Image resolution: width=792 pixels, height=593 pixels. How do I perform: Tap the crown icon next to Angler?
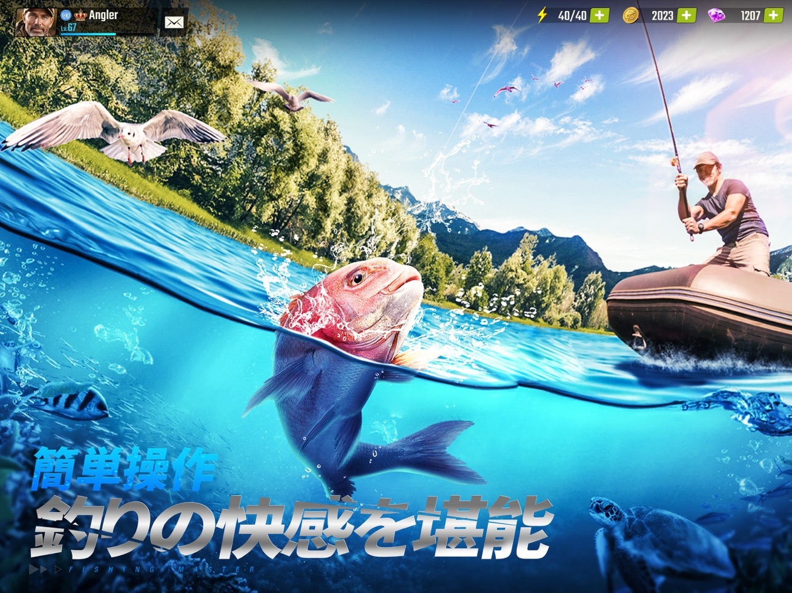pyautogui.click(x=80, y=15)
